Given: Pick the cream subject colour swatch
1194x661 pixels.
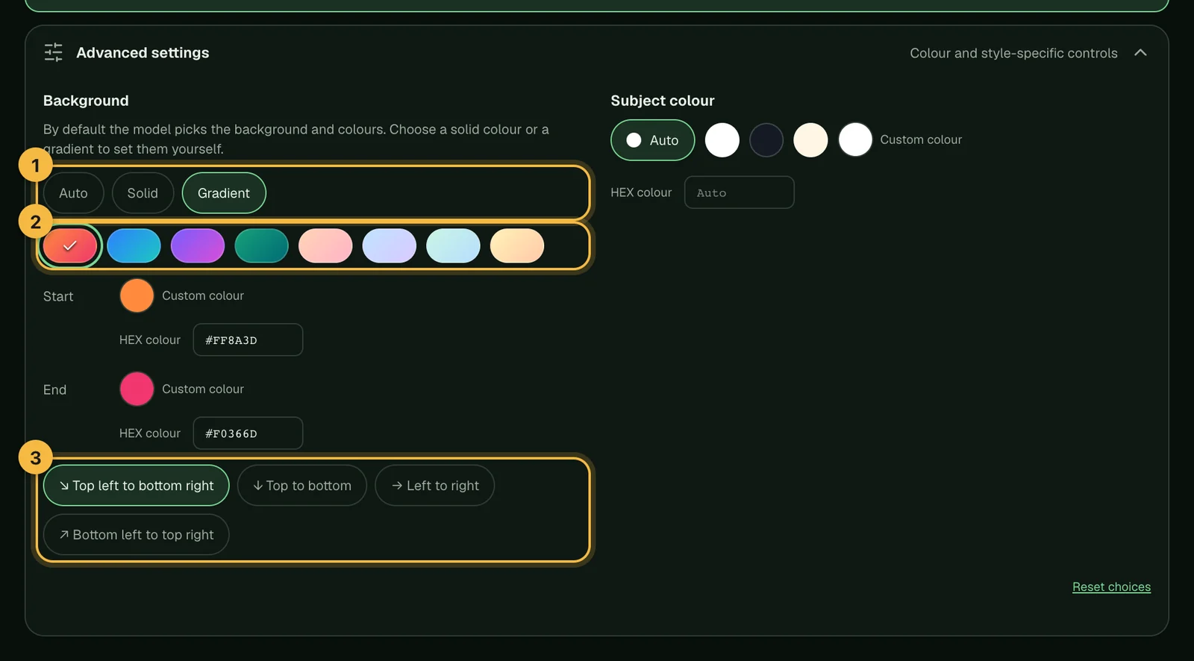Looking at the screenshot, I should click(x=810, y=140).
